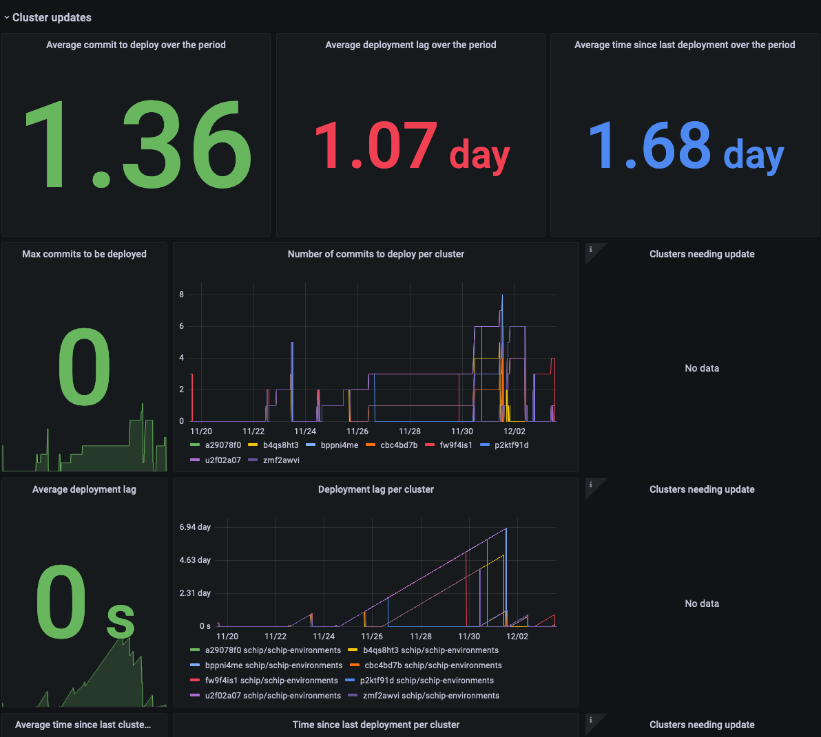Screen dimensions: 821x737
Task: Click info icon beside Time since last deployment chart
Action: click(x=590, y=720)
